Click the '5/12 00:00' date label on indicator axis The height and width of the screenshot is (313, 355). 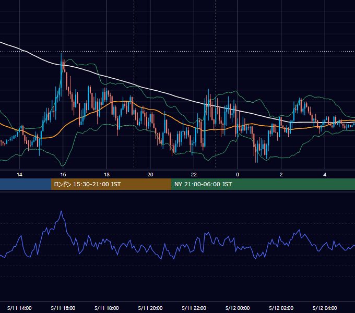coord(238,308)
